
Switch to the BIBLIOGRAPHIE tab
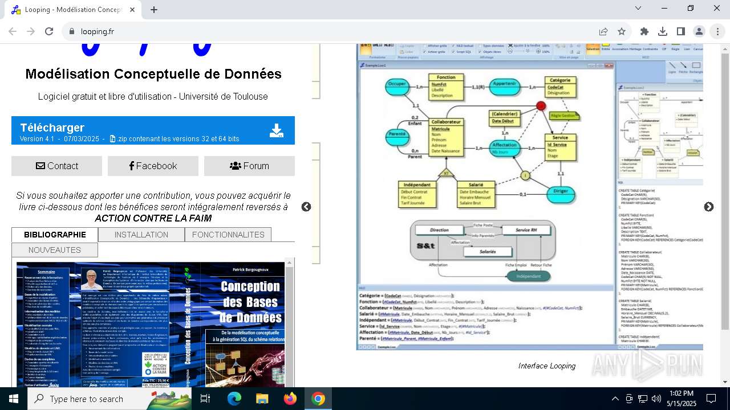pos(55,235)
